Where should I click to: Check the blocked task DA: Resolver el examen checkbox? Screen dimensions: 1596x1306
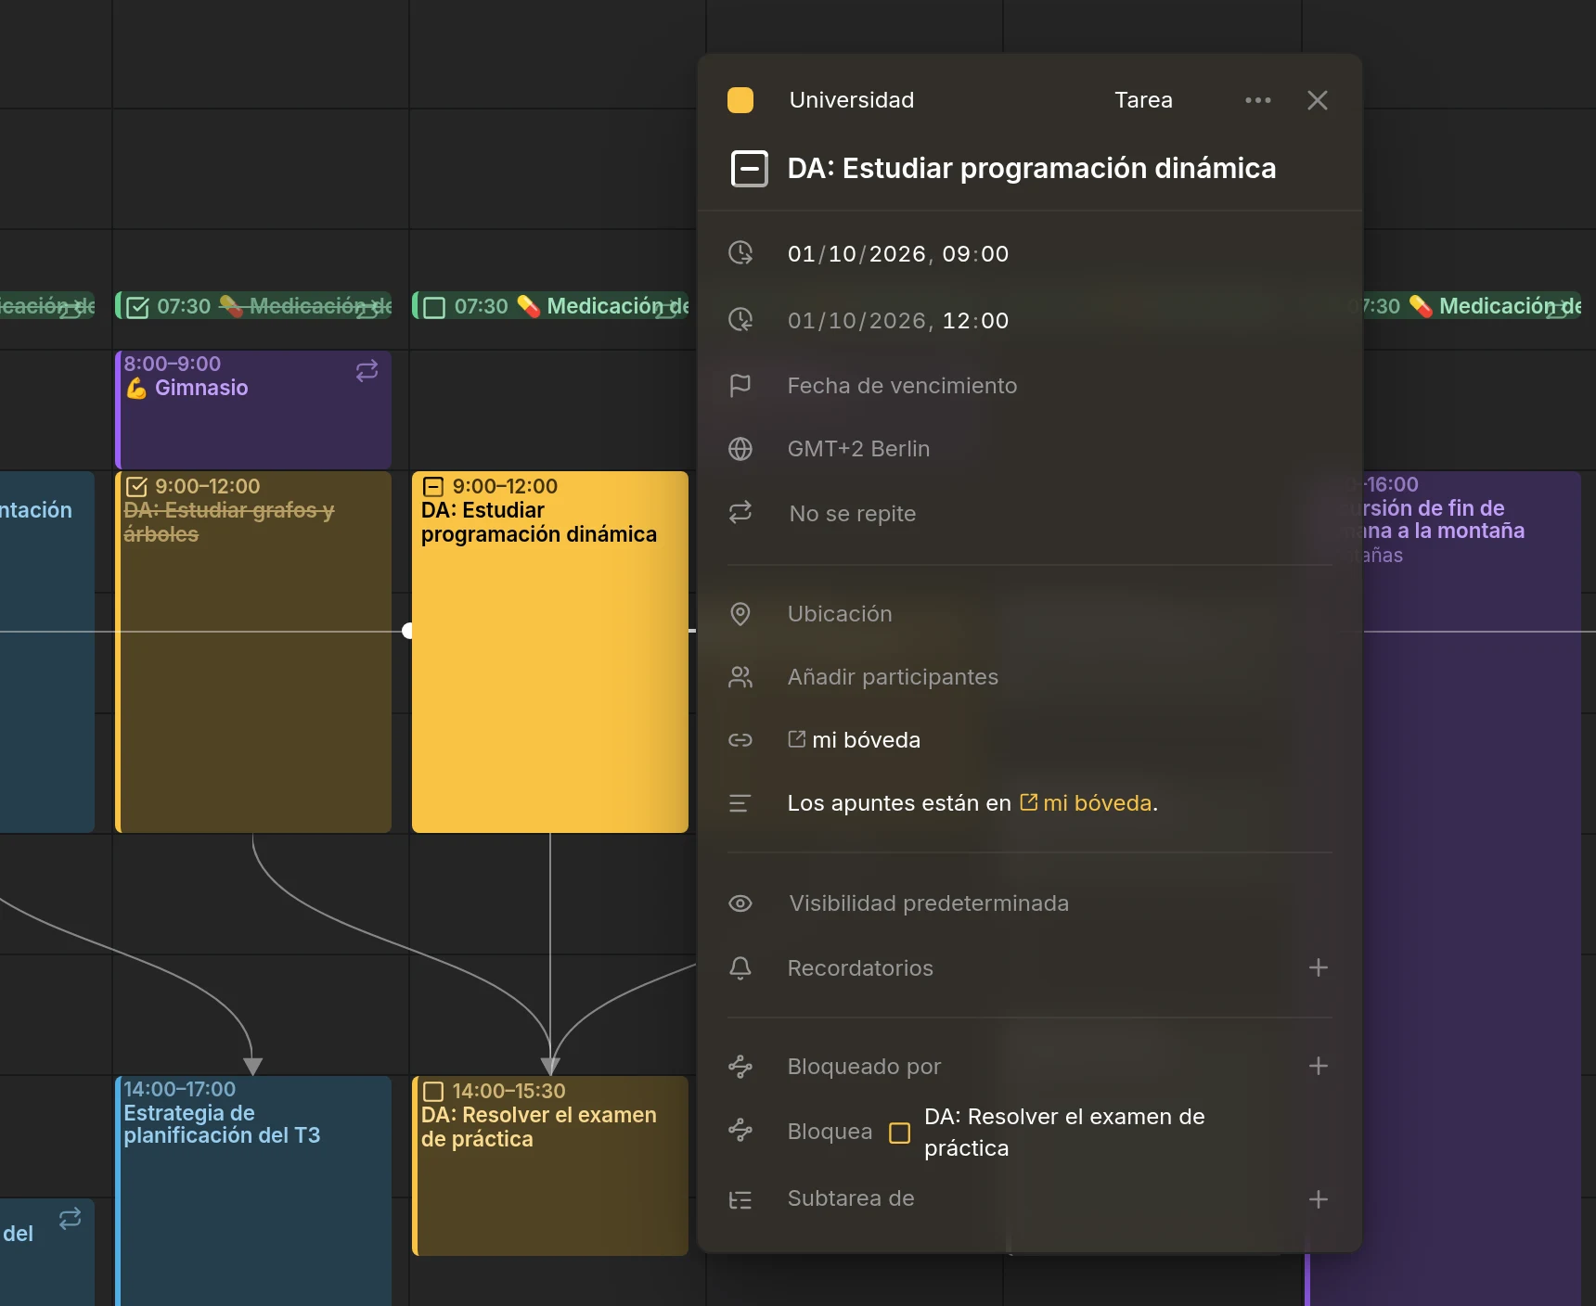(899, 1133)
